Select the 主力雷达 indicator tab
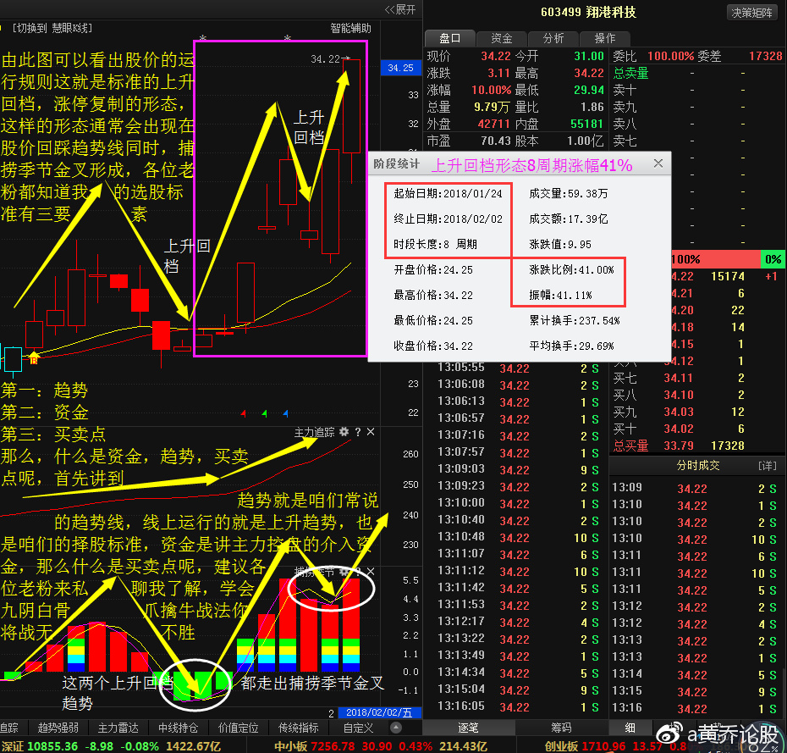The width and height of the screenshot is (787, 753). 118,728
